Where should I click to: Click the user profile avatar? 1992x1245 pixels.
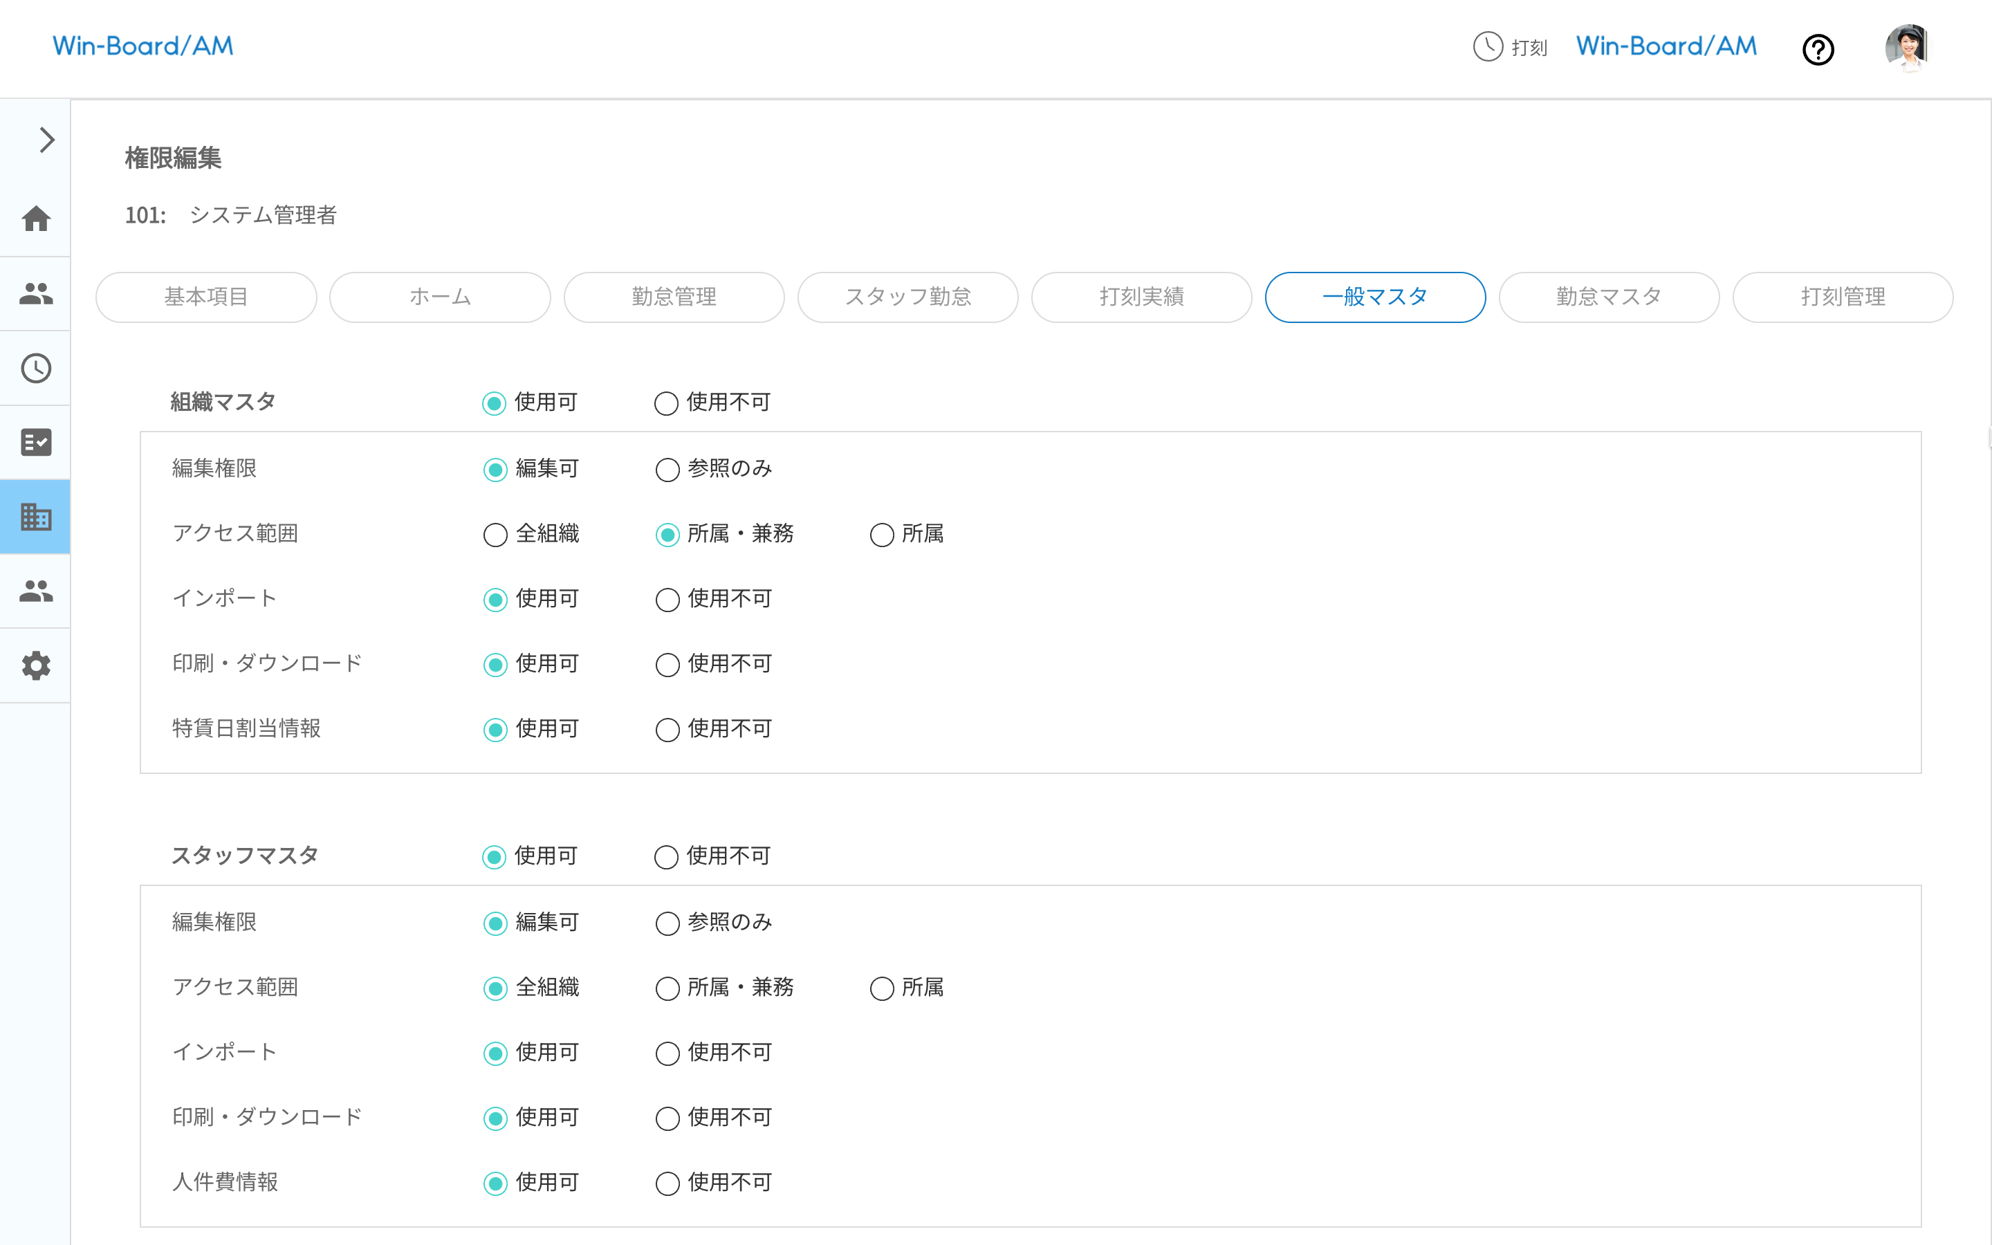tap(1907, 47)
